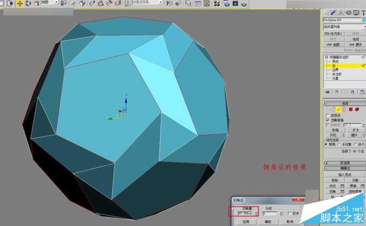Toggle the 忽略背面 checkbox

pyautogui.click(x=328, y=120)
